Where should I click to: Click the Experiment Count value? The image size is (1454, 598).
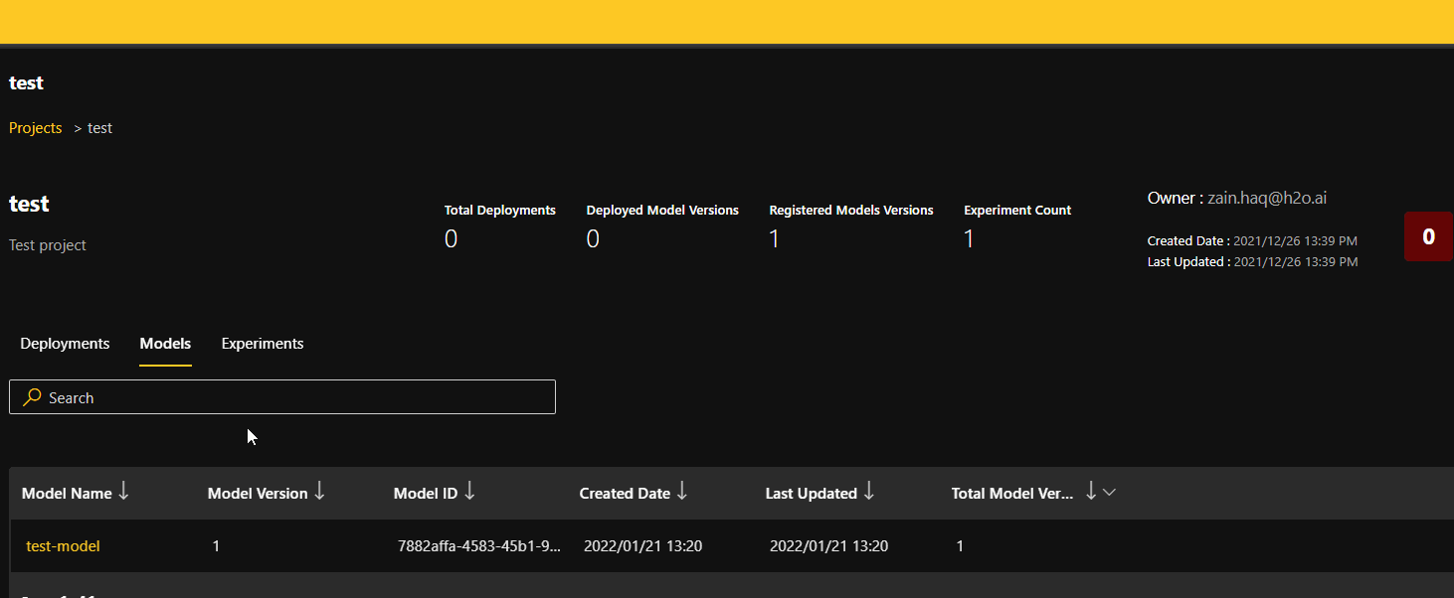[970, 239]
